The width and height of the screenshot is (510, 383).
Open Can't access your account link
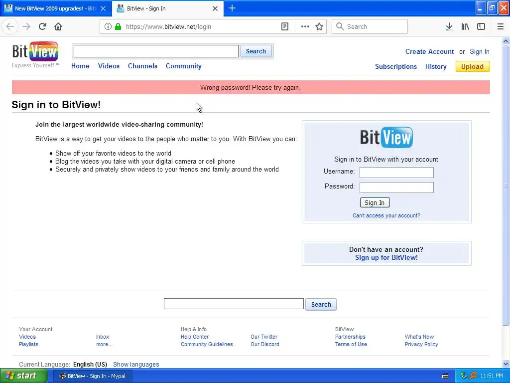click(386, 215)
